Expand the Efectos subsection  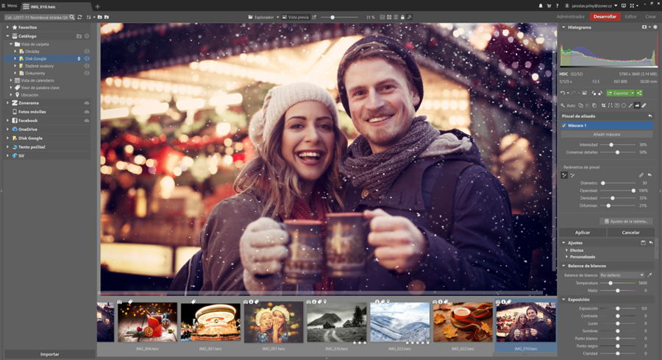point(566,250)
